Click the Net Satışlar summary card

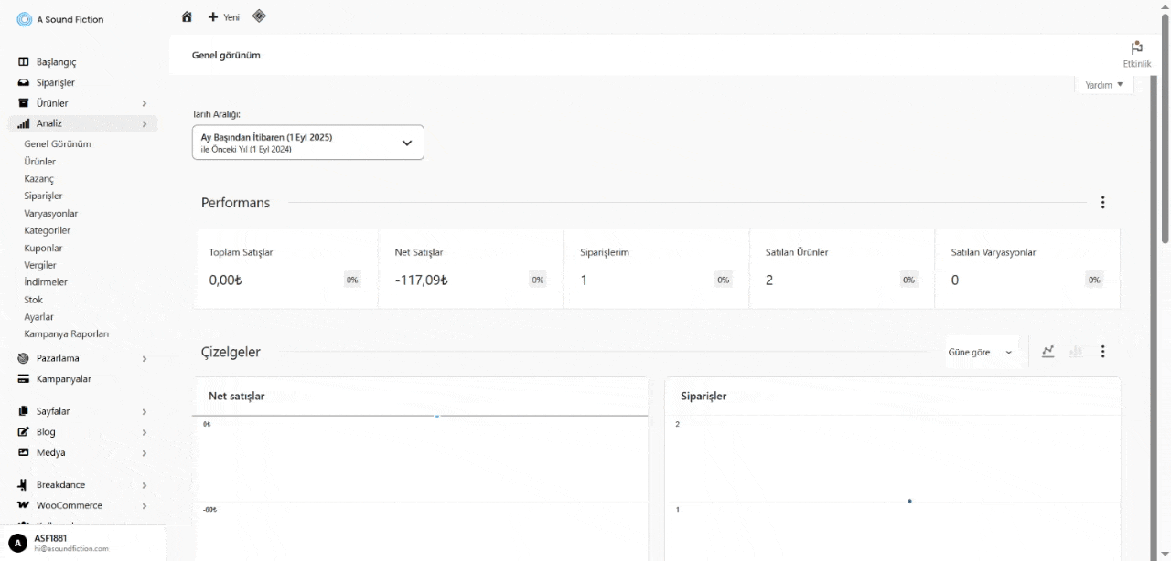(x=470, y=269)
